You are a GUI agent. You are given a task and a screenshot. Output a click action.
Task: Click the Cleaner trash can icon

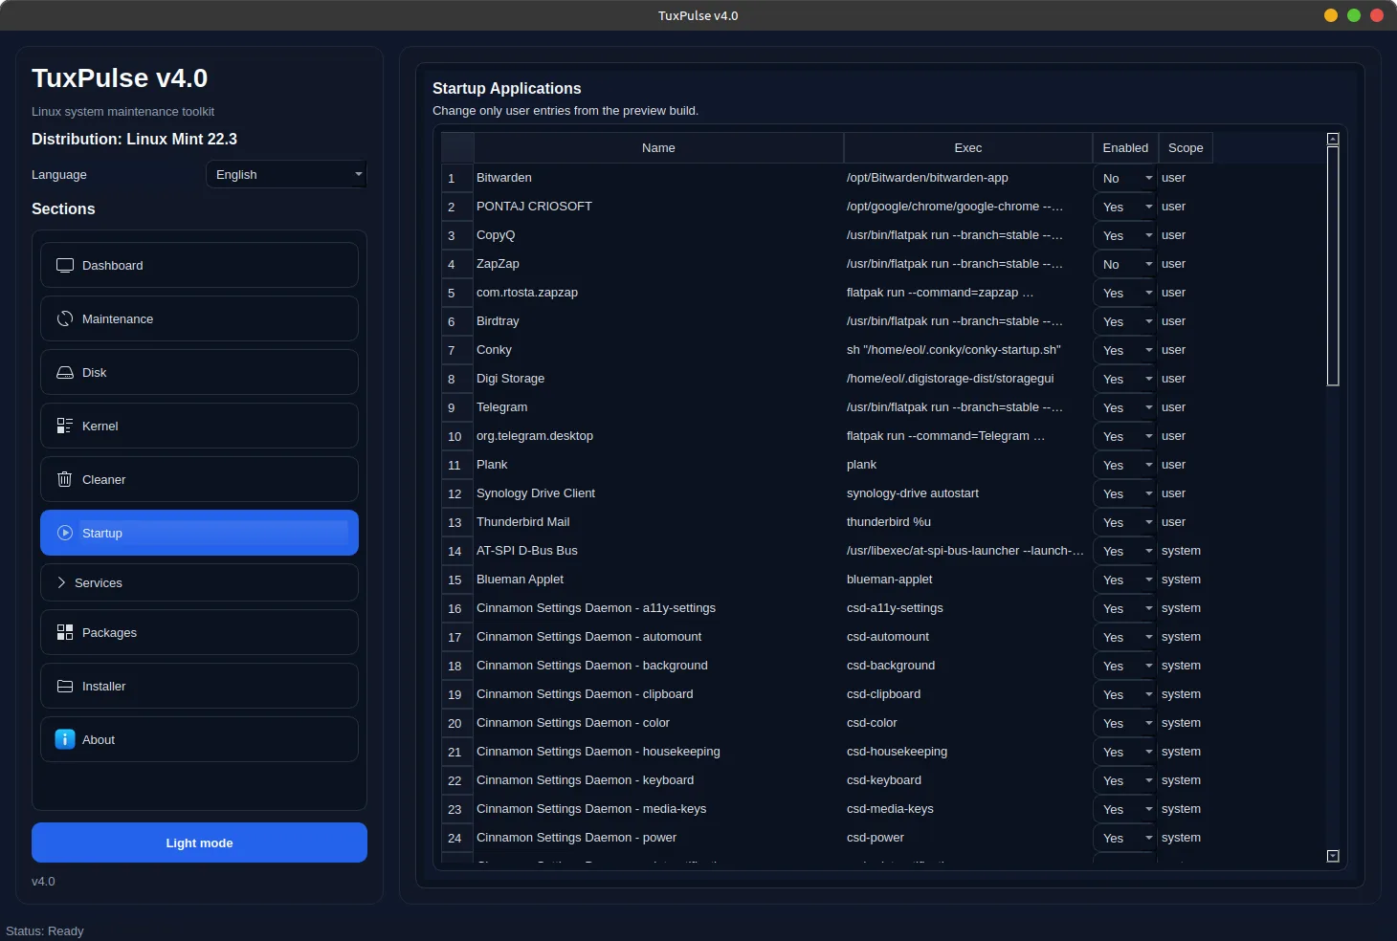pyautogui.click(x=65, y=479)
